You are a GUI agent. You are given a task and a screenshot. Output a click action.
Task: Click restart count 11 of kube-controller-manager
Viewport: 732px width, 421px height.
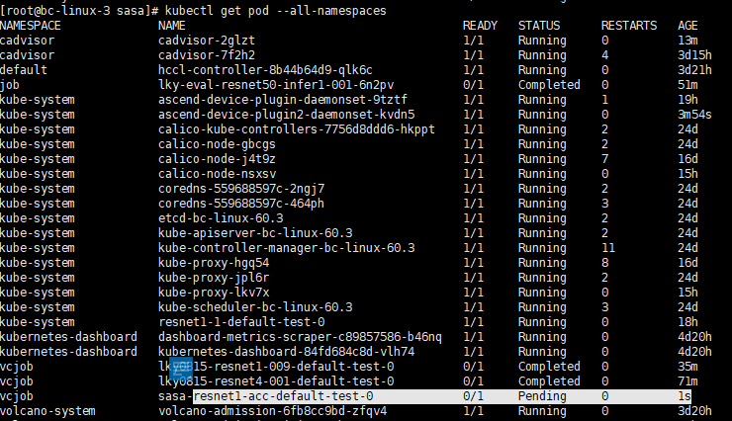tap(607, 248)
